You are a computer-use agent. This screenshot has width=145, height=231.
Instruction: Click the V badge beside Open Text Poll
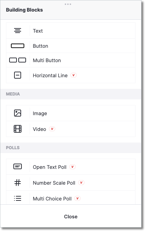pyautogui.click(x=72, y=167)
